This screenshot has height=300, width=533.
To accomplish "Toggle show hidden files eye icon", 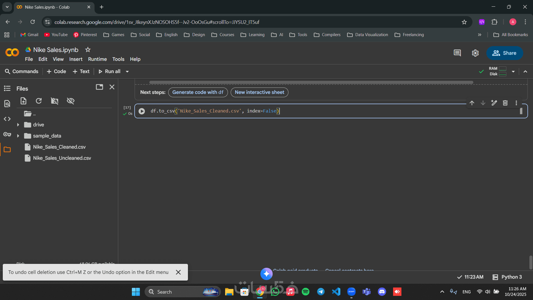I will tap(71, 101).
